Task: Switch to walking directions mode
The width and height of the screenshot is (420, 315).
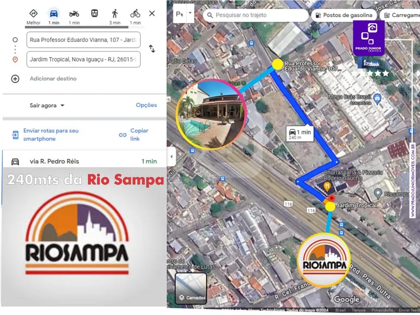Action: click(x=115, y=16)
